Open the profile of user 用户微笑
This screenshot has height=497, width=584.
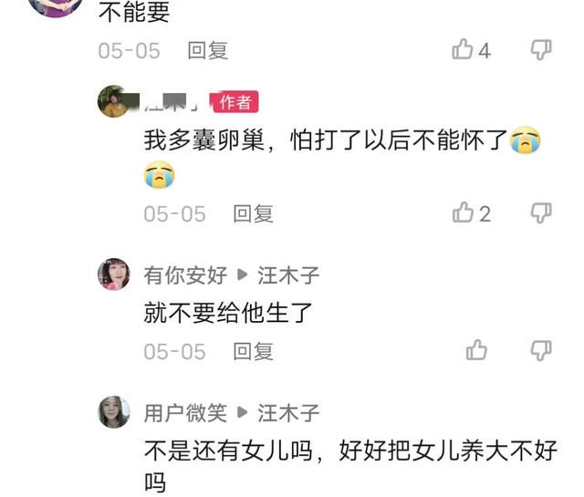click(x=185, y=412)
